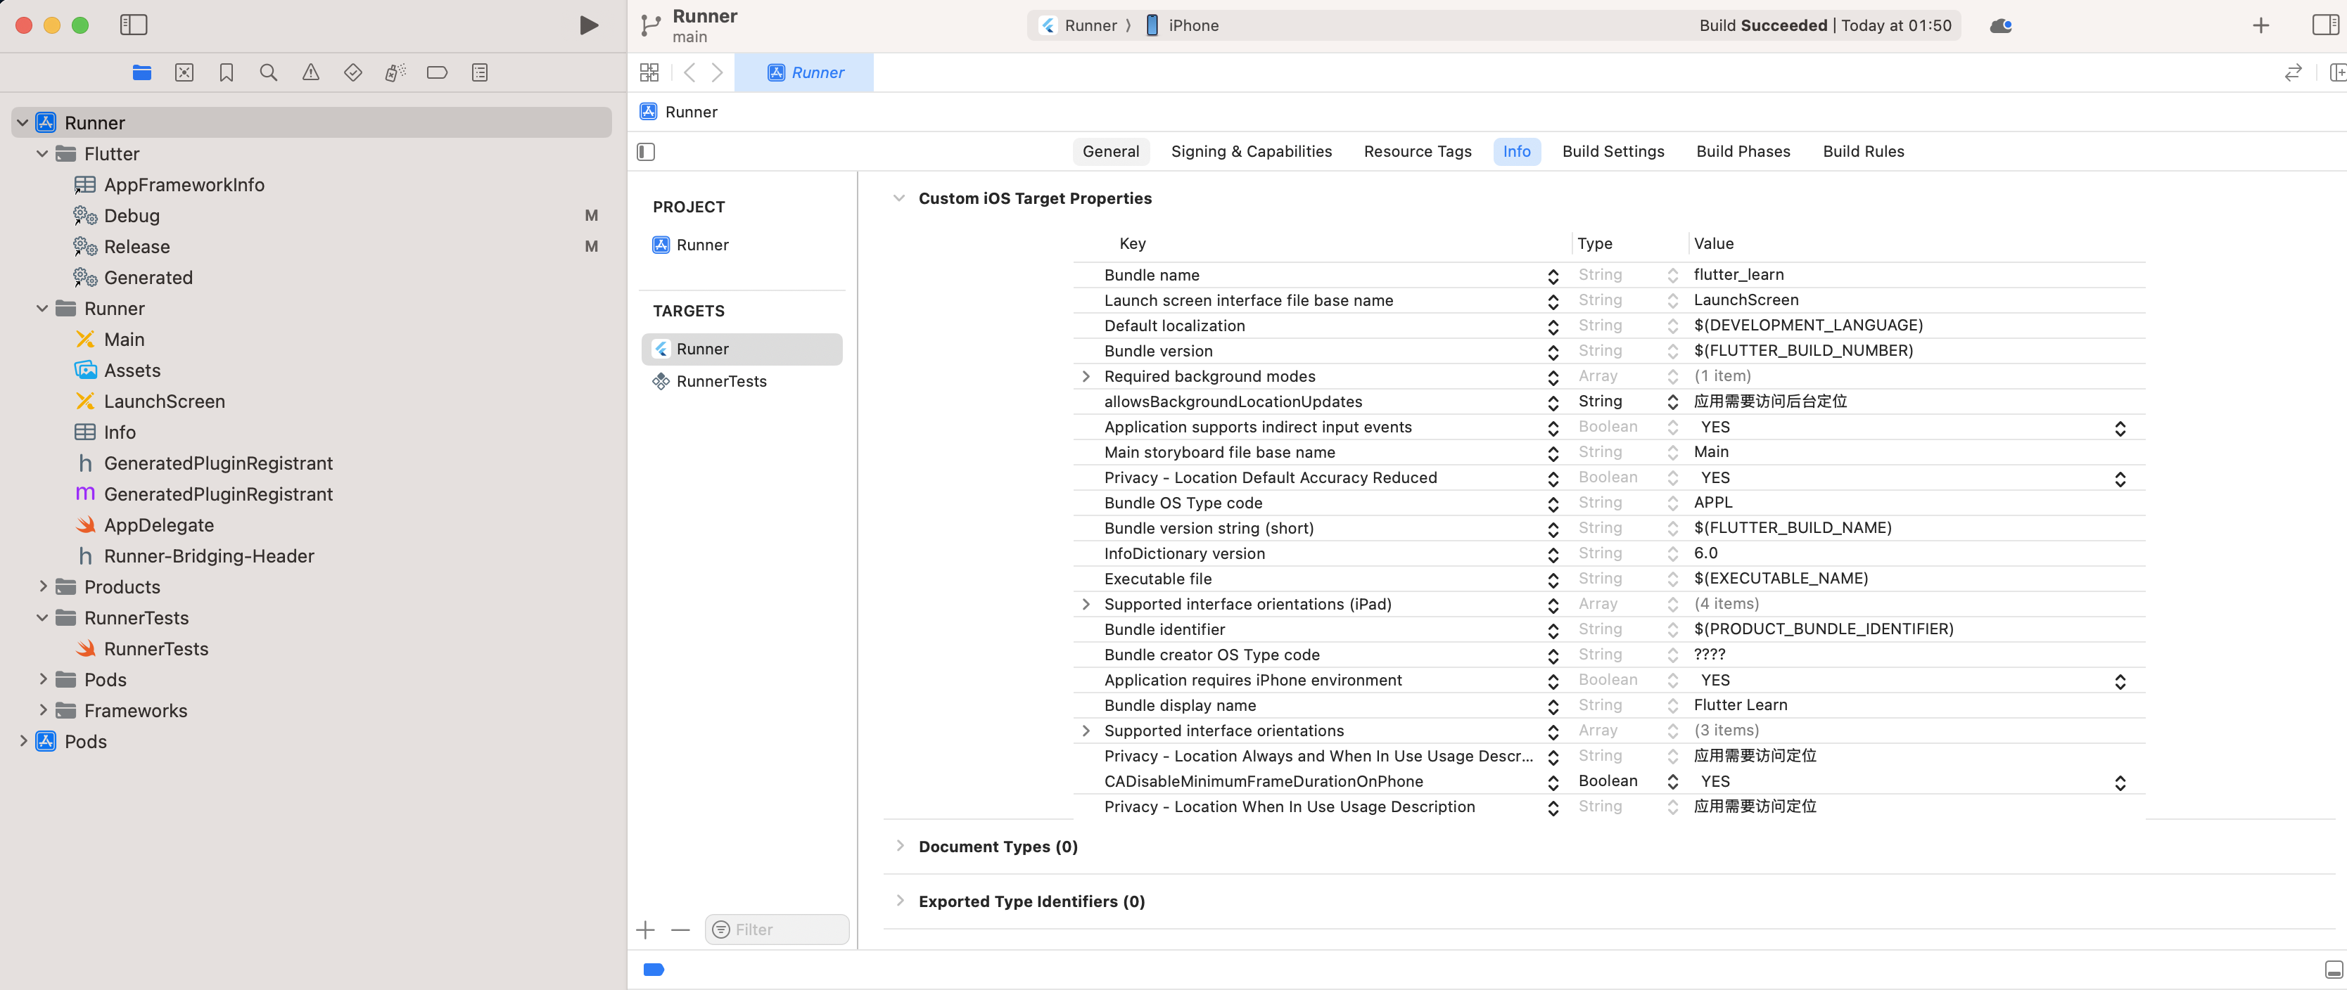The height and width of the screenshot is (990, 2347).
Task: Open the issue navigator warning icon
Action: 311,73
